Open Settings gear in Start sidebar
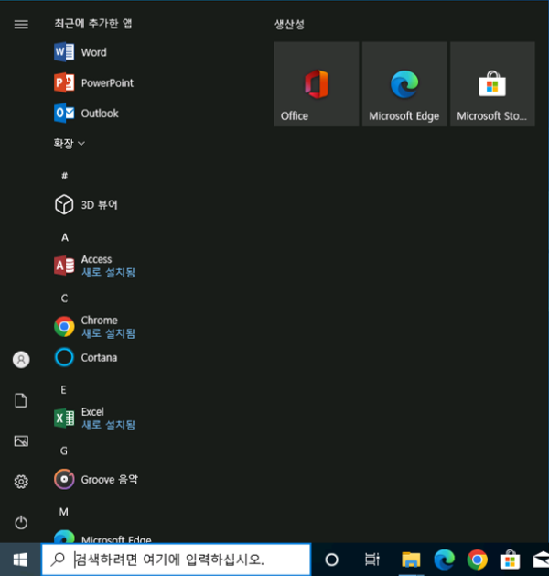 [x=21, y=482]
